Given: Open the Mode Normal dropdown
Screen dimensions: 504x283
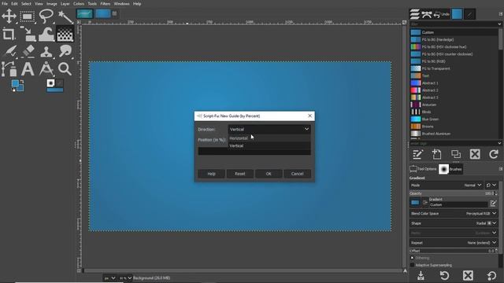Looking at the screenshot, I should 447,186.
